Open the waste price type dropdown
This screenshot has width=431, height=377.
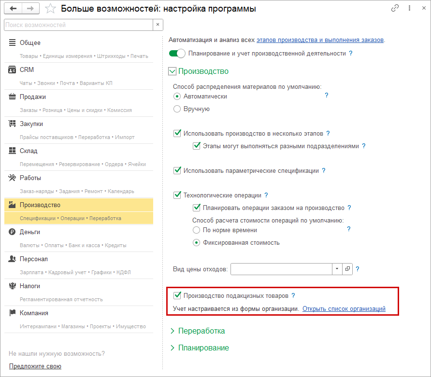point(336,269)
